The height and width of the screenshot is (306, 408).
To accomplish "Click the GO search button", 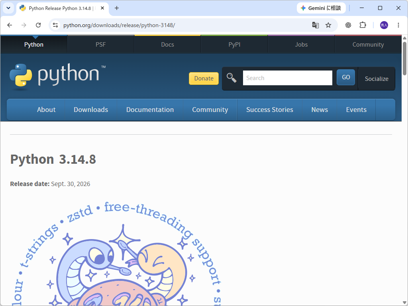I will click(x=346, y=77).
